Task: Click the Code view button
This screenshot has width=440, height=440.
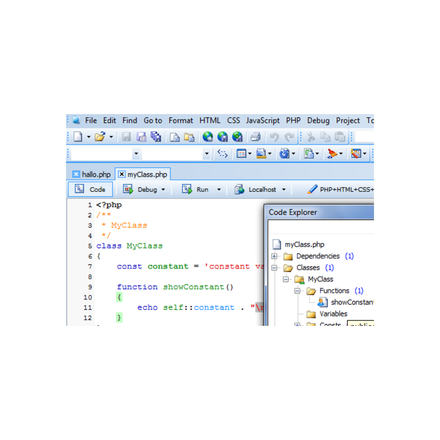Action: tap(90, 189)
